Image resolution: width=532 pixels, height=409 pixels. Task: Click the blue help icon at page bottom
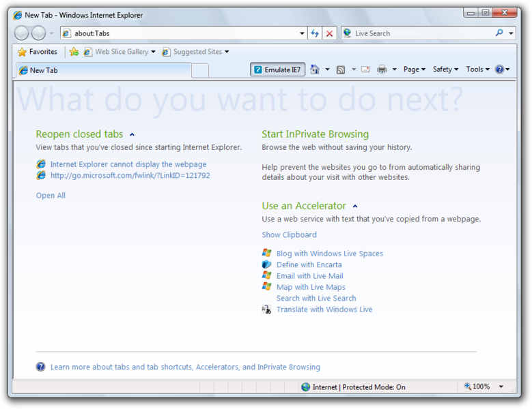coord(41,367)
